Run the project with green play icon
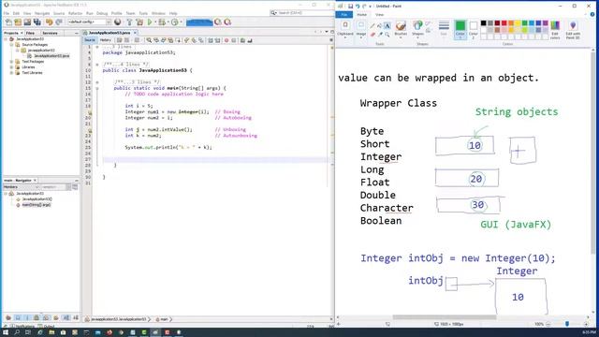The image size is (599, 337). 150,22
